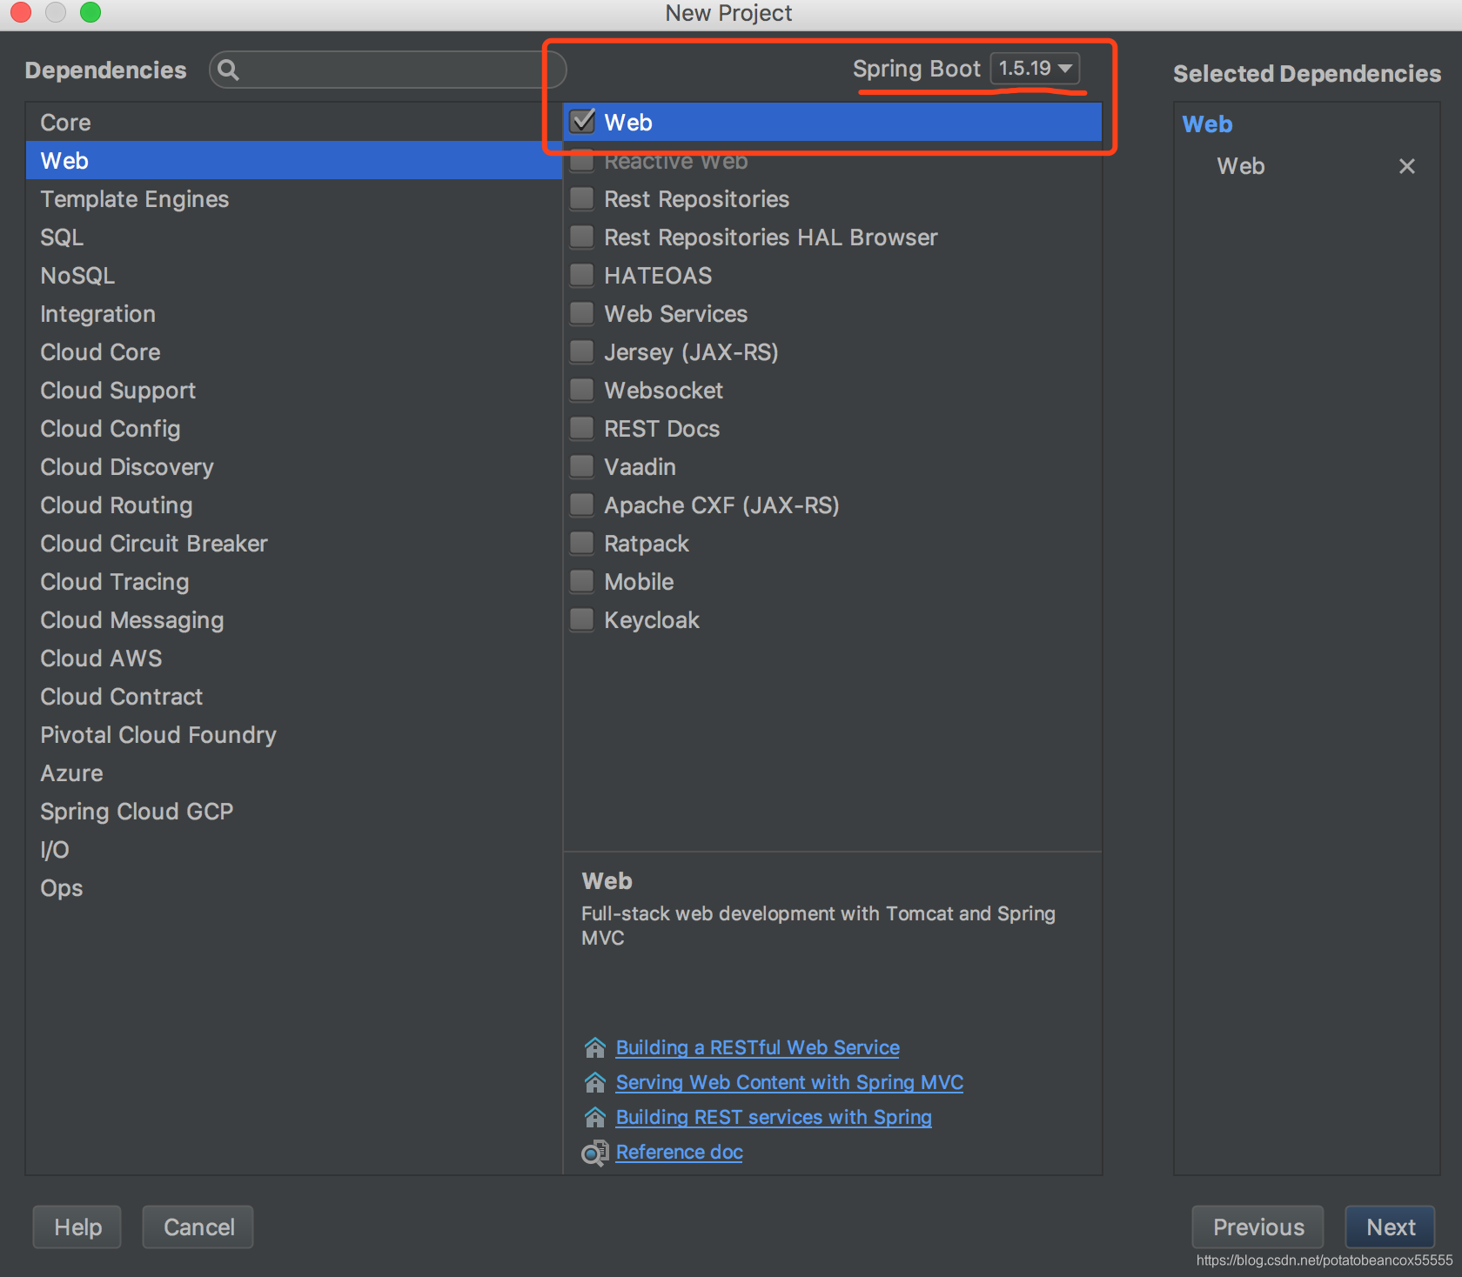Click the Cancel button
Screen dimensions: 1462x1277
[198, 1227]
